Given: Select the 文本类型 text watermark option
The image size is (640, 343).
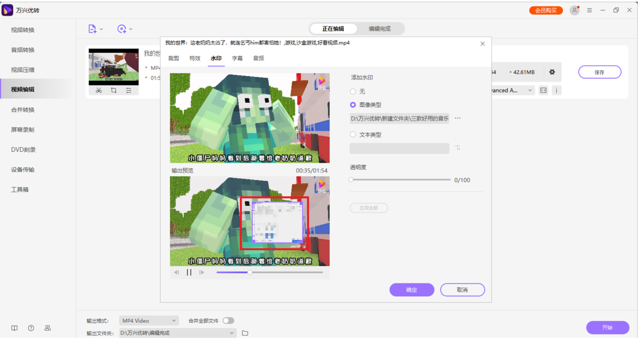Looking at the screenshot, I should (x=353, y=135).
